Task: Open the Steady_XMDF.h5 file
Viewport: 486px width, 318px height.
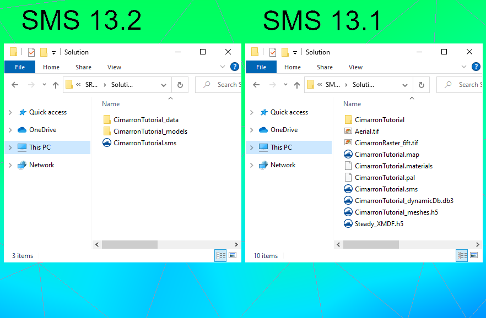Action: tap(379, 223)
